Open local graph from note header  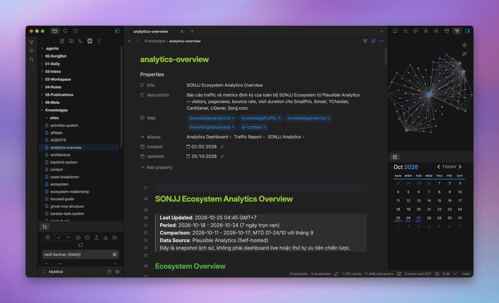[365, 41]
